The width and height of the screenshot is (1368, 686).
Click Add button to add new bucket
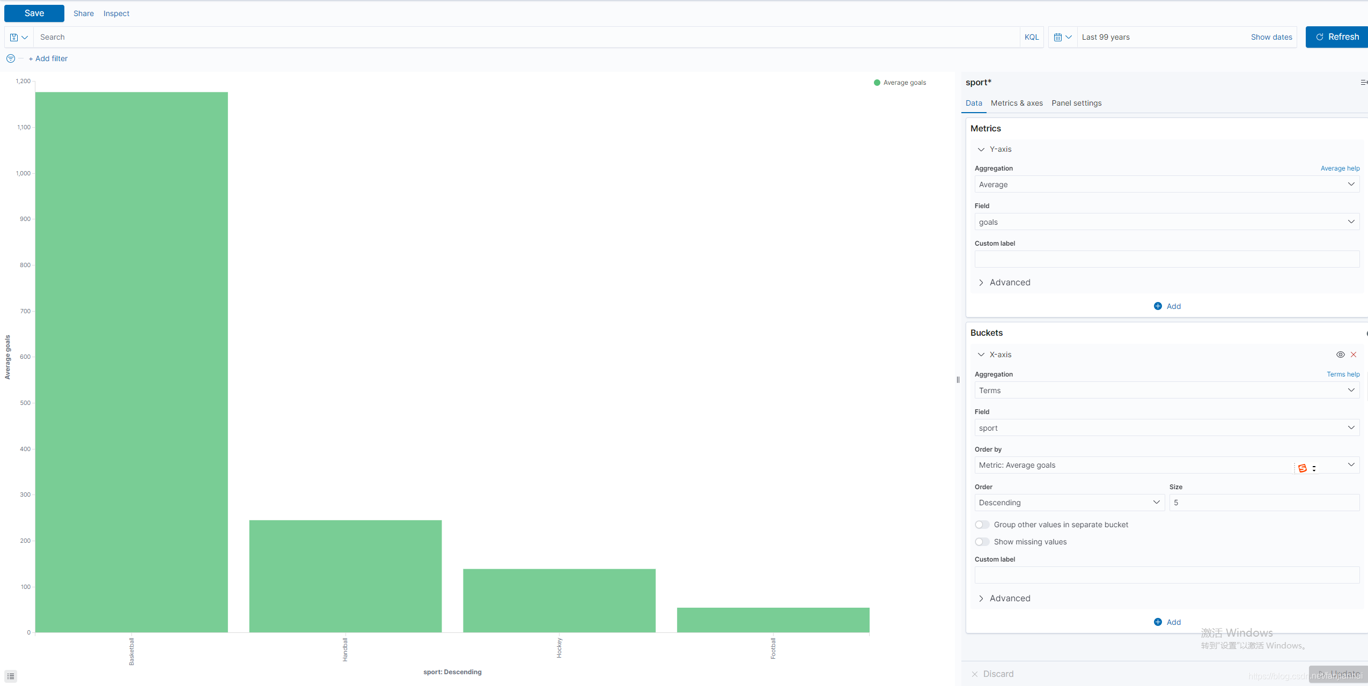[1168, 622]
